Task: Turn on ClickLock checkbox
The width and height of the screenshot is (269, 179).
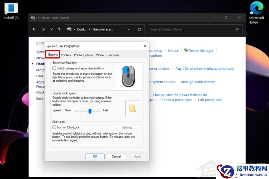Action: coord(54,127)
